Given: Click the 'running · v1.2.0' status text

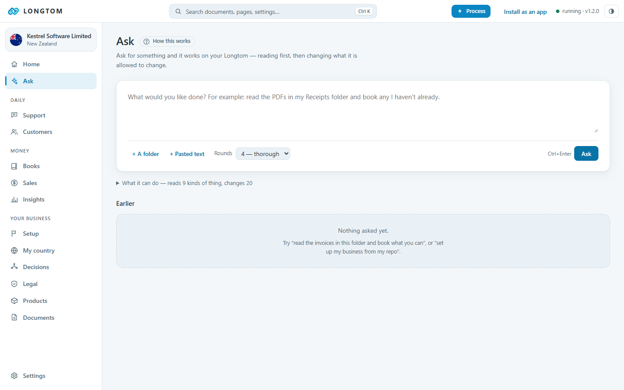Looking at the screenshot, I should coord(580,11).
